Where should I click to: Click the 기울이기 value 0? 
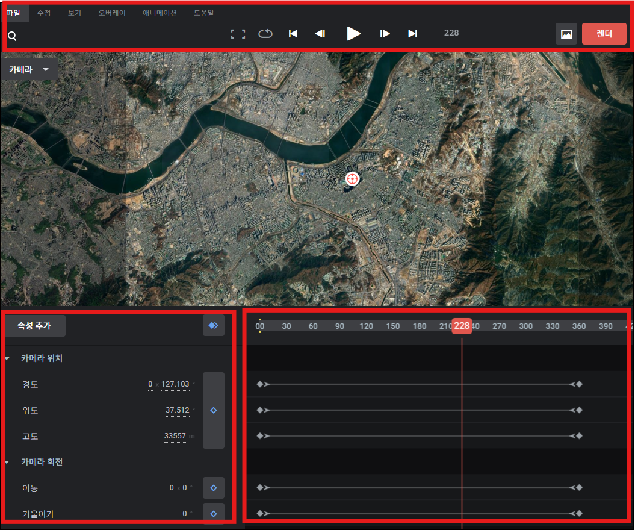pos(185,514)
